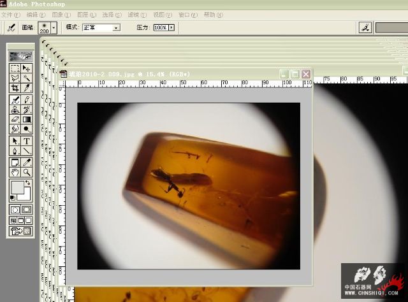The image size is (408, 302).
Task: Click the document icon in image window title
Action: (64, 74)
